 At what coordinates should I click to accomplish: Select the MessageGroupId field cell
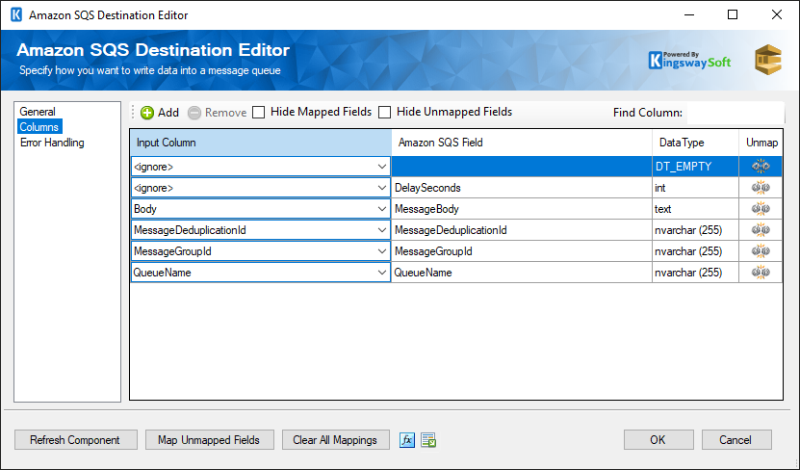[x=522, y=251]
